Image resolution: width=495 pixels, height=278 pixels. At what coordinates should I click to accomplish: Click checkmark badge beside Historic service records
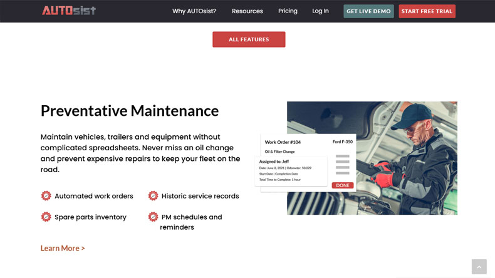tap(153, 196)
